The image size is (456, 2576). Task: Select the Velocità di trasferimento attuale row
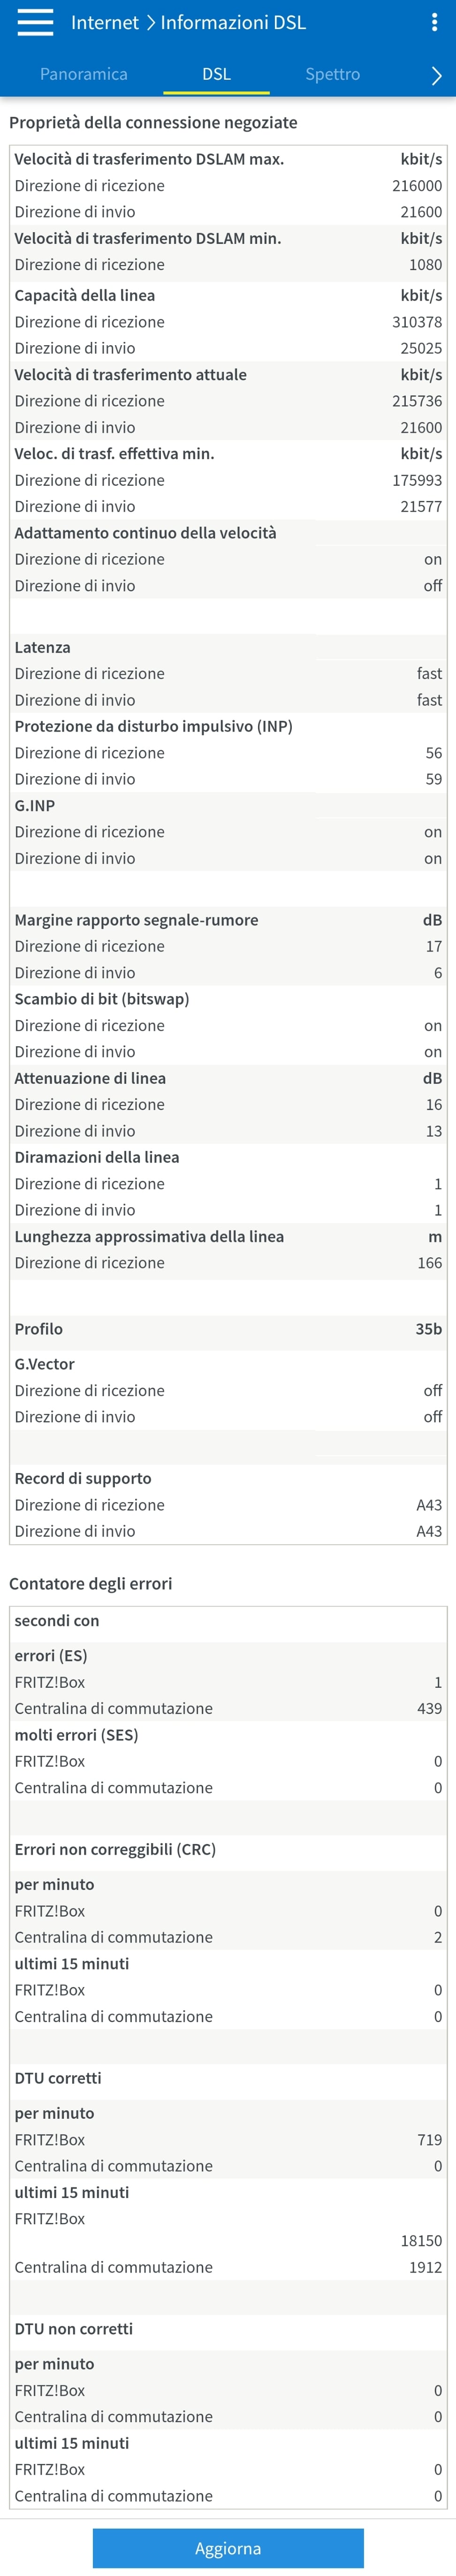[228, 374]
